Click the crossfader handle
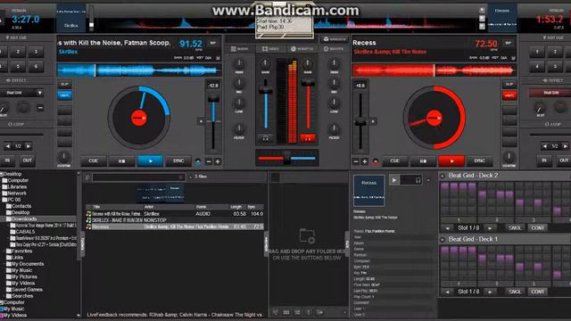This screenshot has width=571, height=321. coord(287,158)
